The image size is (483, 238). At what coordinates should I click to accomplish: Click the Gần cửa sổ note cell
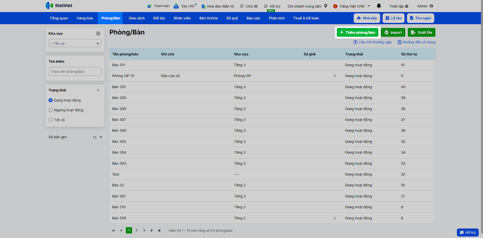[x=170, y=76]
